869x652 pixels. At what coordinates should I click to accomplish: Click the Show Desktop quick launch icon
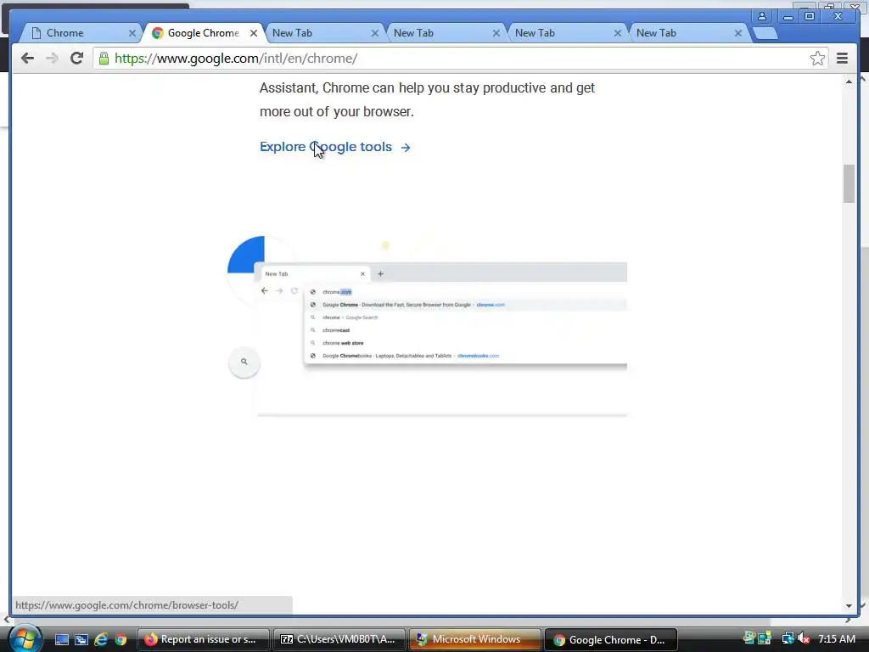tap(61, 639)
